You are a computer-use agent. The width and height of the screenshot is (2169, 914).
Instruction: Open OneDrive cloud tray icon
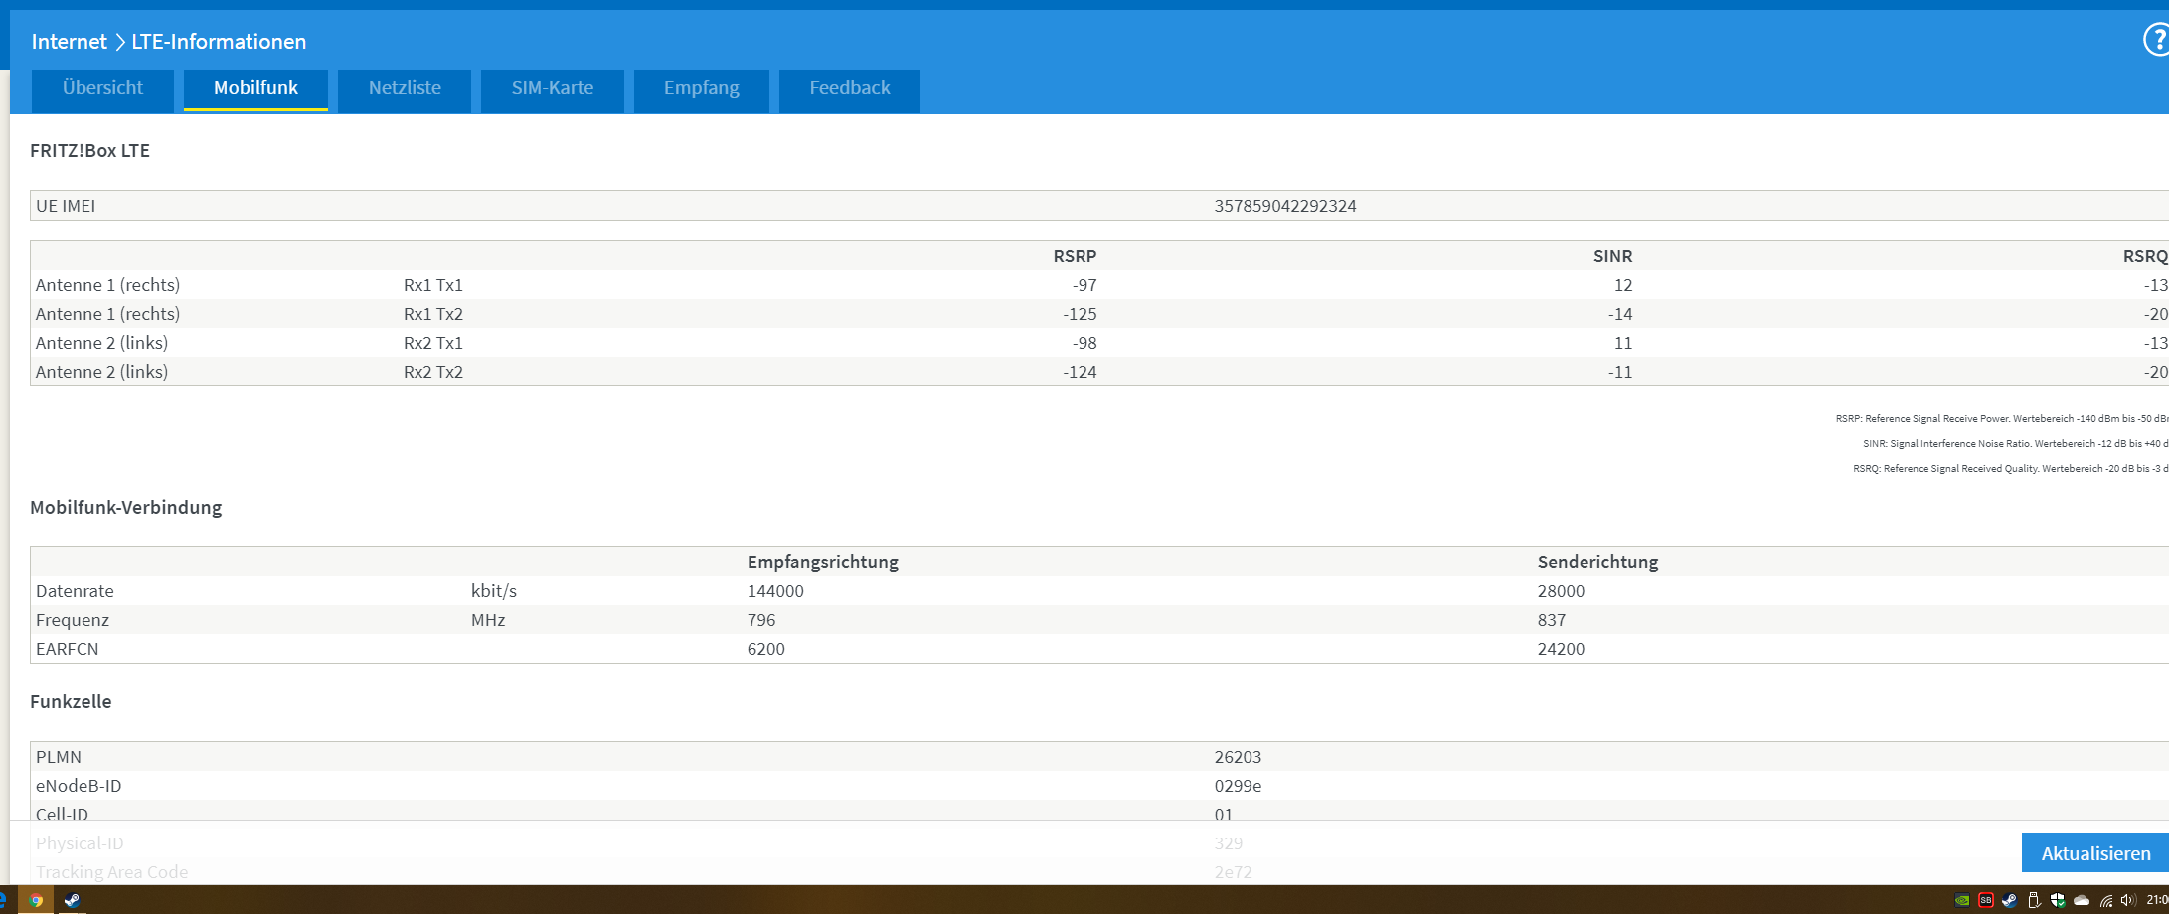[x=2082, y=900]
